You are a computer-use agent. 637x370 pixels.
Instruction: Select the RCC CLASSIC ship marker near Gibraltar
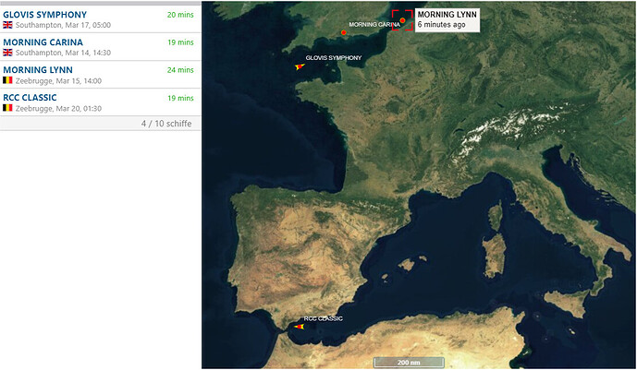click(x=300, y=327)
